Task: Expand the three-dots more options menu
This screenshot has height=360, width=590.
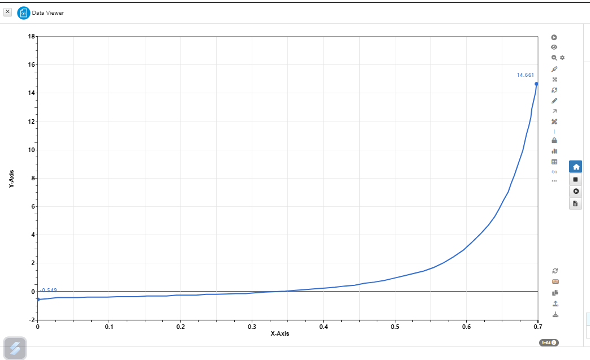Action: coord(554,181)
